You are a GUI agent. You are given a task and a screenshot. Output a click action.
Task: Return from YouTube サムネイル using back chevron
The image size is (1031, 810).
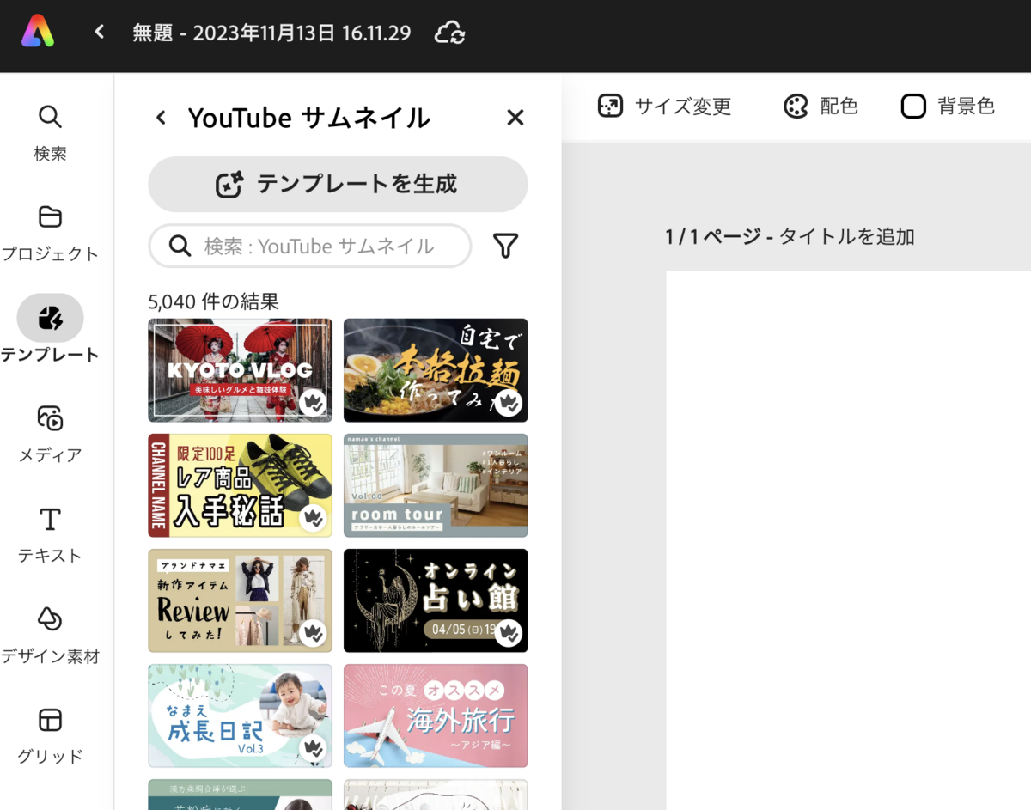click(161, 118)
